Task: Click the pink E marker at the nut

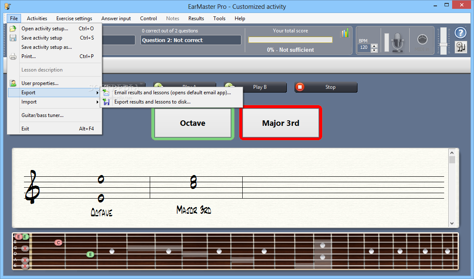Action: (x=19, y=236)
